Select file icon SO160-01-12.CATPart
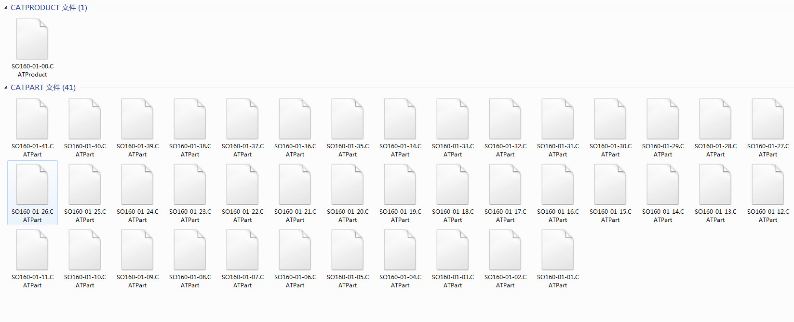The image size is (794, 322). coord(768,184)
